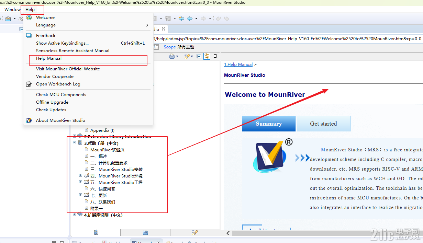Open dropdown next to highlight icon
Screen dimensions: 423x243
(x=192, y=56)
